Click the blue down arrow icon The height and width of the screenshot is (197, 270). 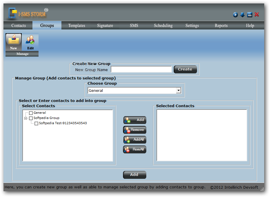coord(242,15)
